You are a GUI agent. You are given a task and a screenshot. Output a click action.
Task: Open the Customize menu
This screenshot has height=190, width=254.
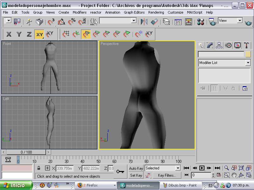pyautogui.click(x=176, y=12)
